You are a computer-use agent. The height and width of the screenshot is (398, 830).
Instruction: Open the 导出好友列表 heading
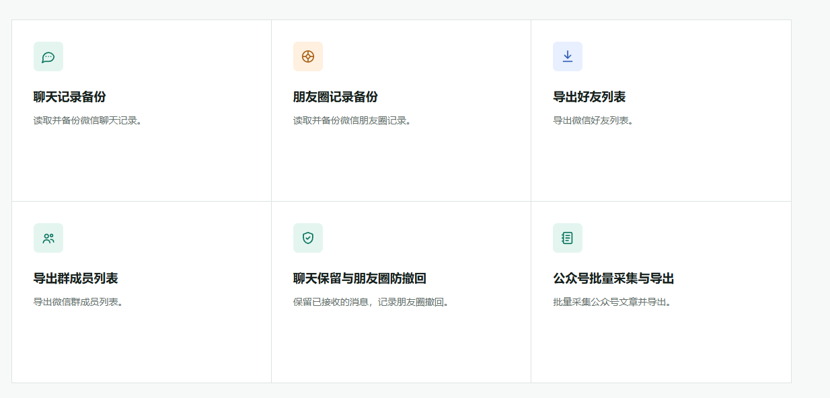pos(589,97)
